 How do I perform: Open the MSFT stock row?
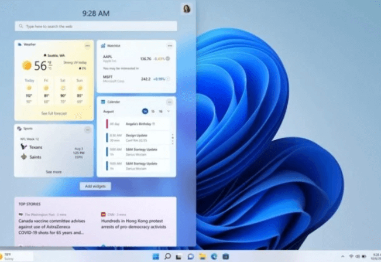(136, 79)
